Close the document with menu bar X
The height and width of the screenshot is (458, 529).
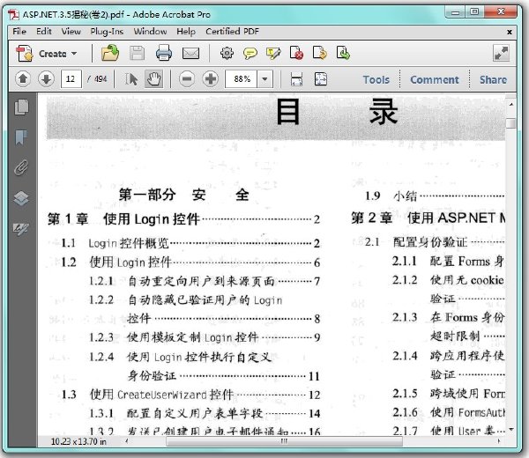tap(510, 32)
